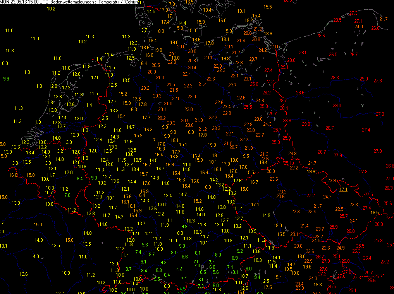Click the underlined 18.5 station value

pos(374,212)
